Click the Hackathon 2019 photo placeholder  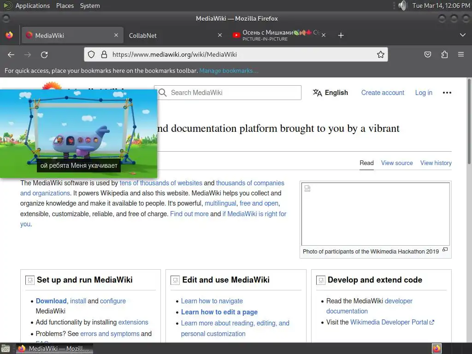tap(375, 214)
